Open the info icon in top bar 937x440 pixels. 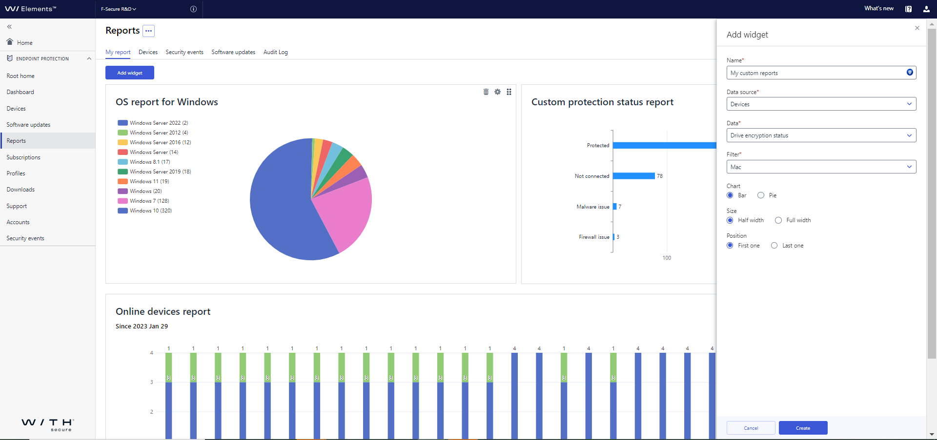coord(193,9)
